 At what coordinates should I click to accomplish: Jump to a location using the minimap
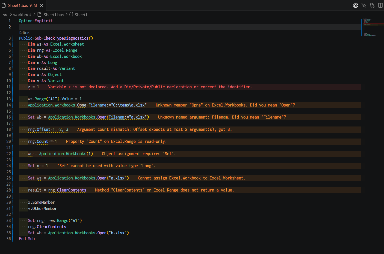[373, 27]
